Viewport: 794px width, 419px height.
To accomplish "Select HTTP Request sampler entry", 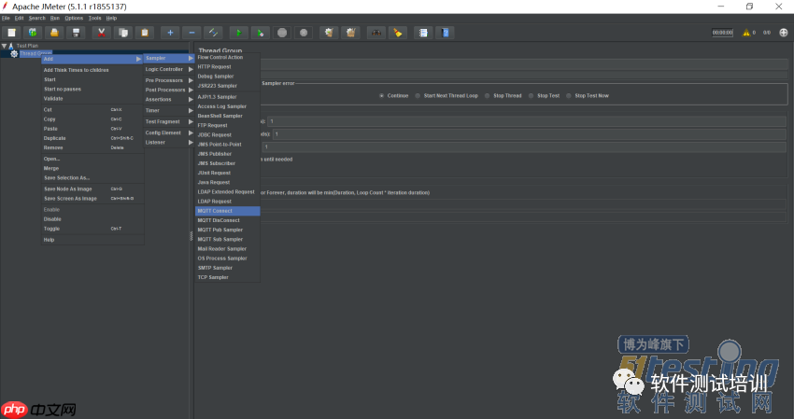I will pyautogui.click(x=215, y=67).
